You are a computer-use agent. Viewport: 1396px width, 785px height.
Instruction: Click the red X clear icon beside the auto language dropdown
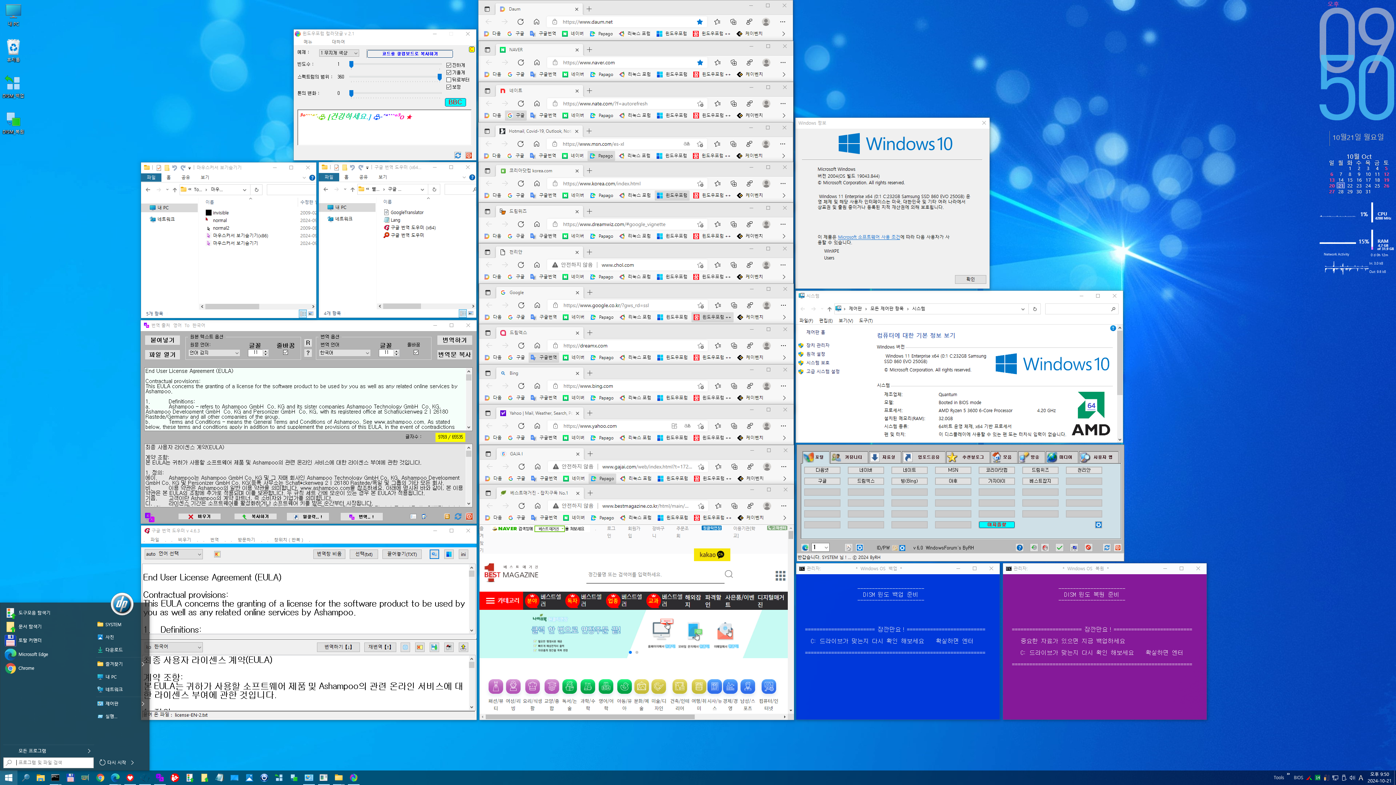point(217,554)
